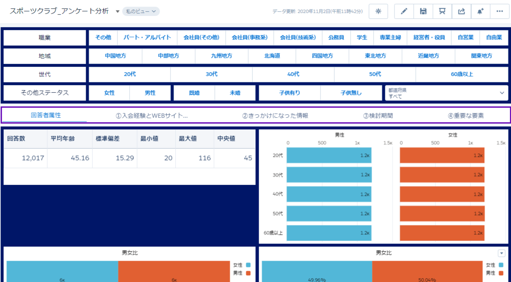
Task: Select the 60歳以上 generation filter button
Action: pos(462,74)
